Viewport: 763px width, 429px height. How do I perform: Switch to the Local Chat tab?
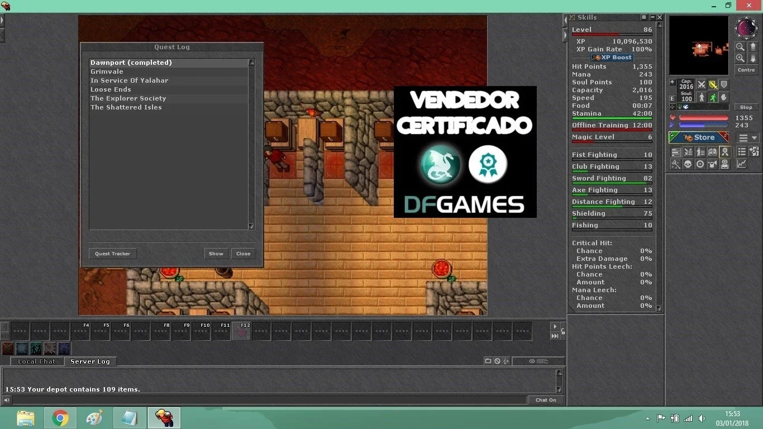[36, 361]
